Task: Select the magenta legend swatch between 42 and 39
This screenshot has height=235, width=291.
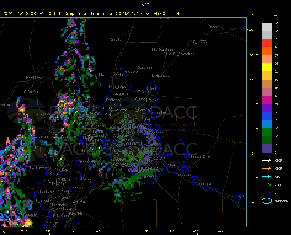Action: (x=266, y=100)
